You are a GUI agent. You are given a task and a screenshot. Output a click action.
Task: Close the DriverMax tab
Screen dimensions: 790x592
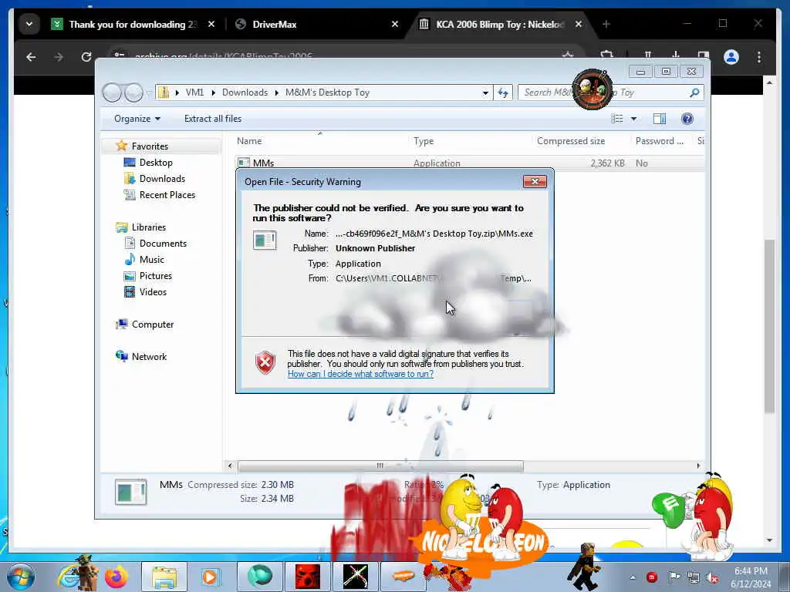395,24
